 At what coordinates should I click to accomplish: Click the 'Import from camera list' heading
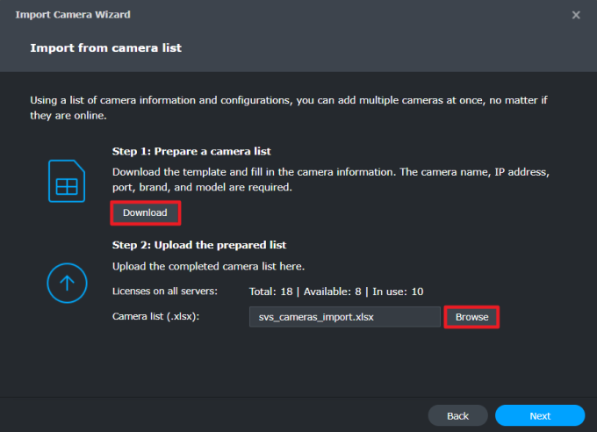click(x=106, y=47)
